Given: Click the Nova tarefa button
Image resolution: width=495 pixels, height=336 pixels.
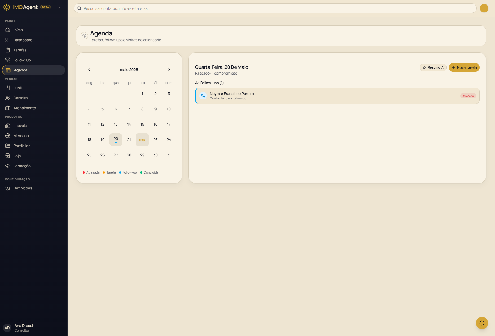Looking at the screenshot, I should click(464, 67).
